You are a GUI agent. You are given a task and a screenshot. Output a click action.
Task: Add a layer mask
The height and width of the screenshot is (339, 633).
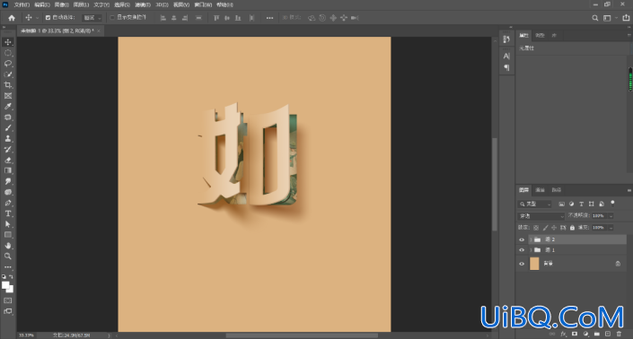[x=575, y=334]
